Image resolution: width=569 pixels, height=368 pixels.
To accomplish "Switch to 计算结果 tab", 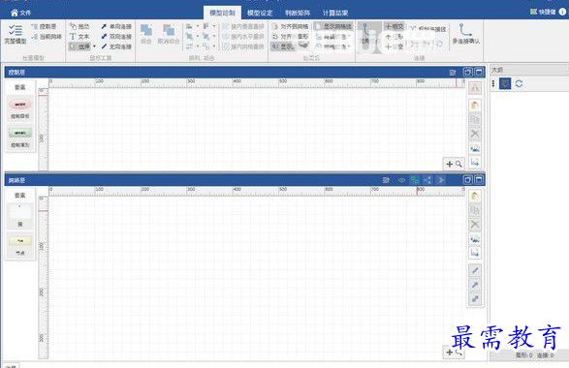I will 335,13.
